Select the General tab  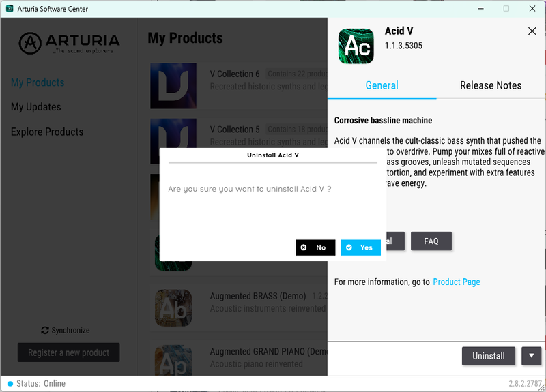point(382,85)
